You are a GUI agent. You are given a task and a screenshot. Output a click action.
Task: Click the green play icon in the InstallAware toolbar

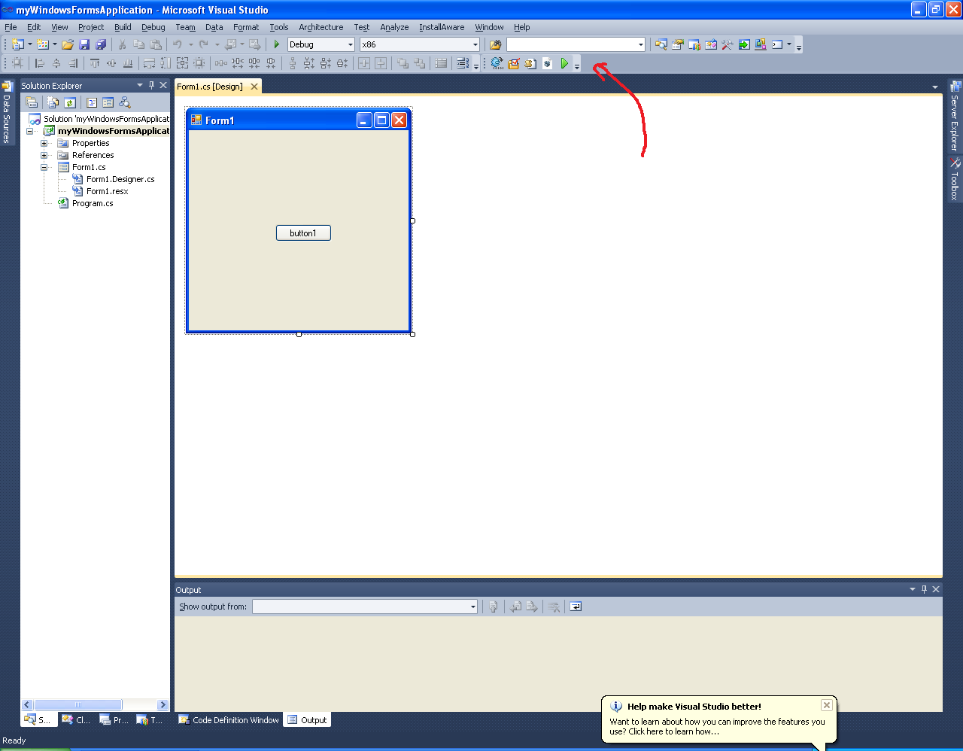point(564,63)
